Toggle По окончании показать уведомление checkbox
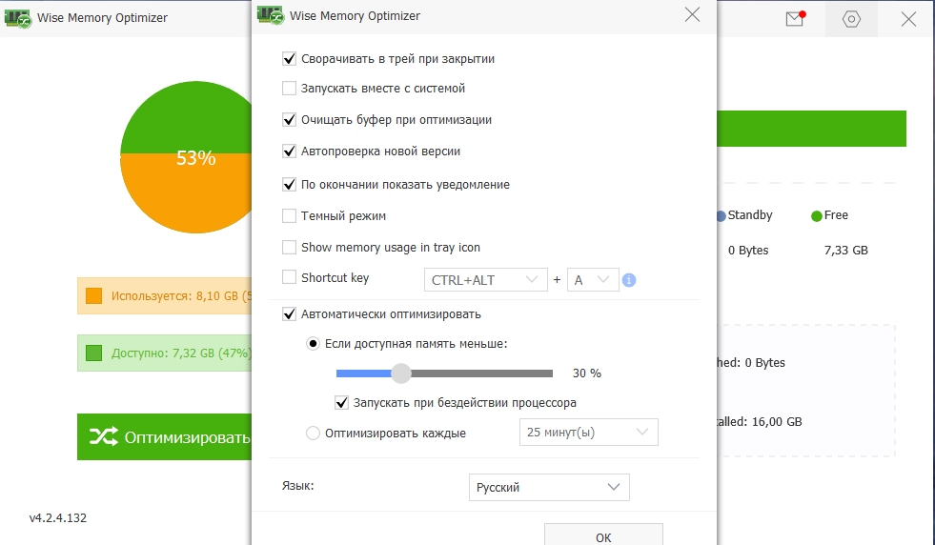Screen dimensions: 935x545 tap(289, 184)
